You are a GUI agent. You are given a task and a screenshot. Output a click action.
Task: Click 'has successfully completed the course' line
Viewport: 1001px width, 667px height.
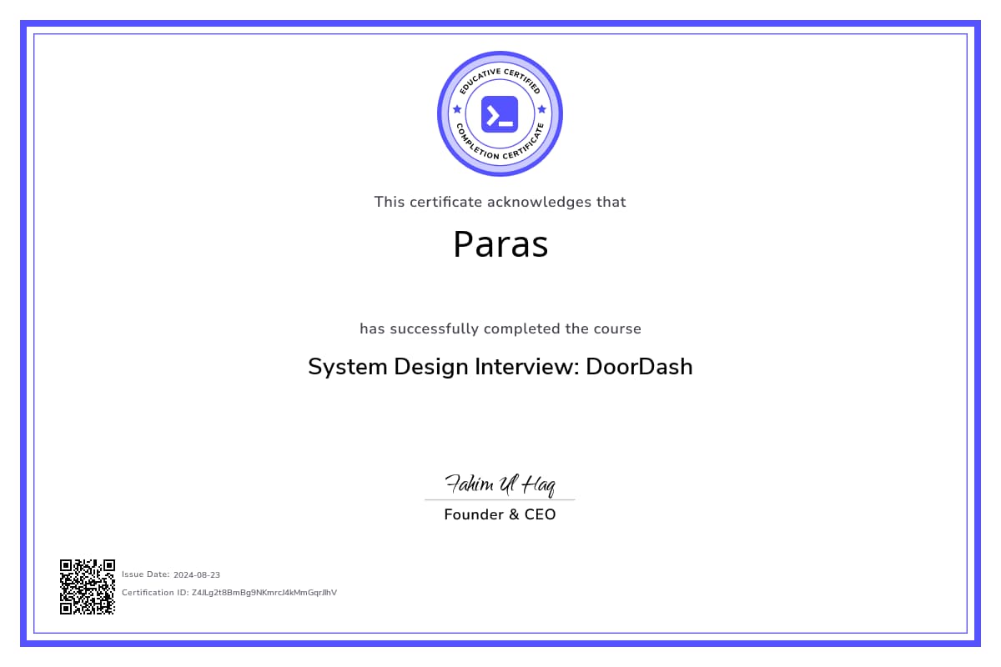pyautogui.click(x=500, y=328)
